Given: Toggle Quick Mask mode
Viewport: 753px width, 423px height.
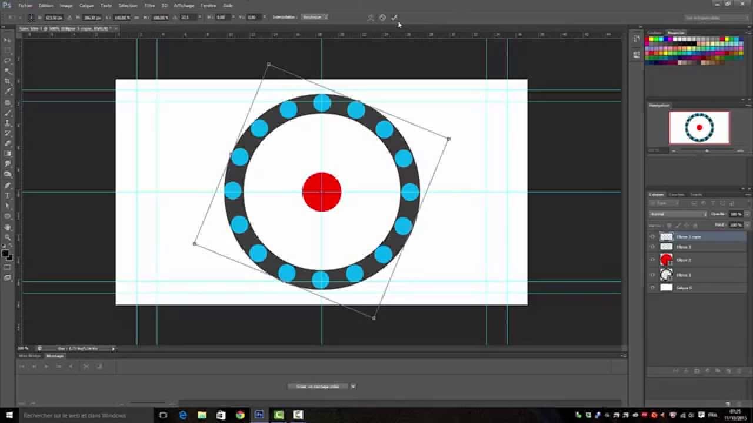Looking at the screenshot, I should click(x=8, y=267).
